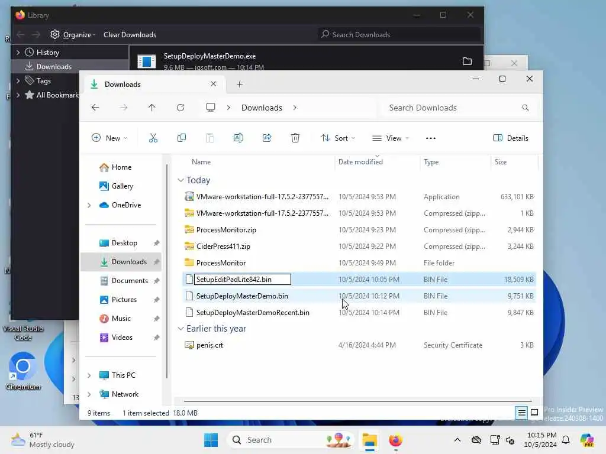Open Copilot preview icon in taskbar
606x454 pixels.
pos(587,440)
